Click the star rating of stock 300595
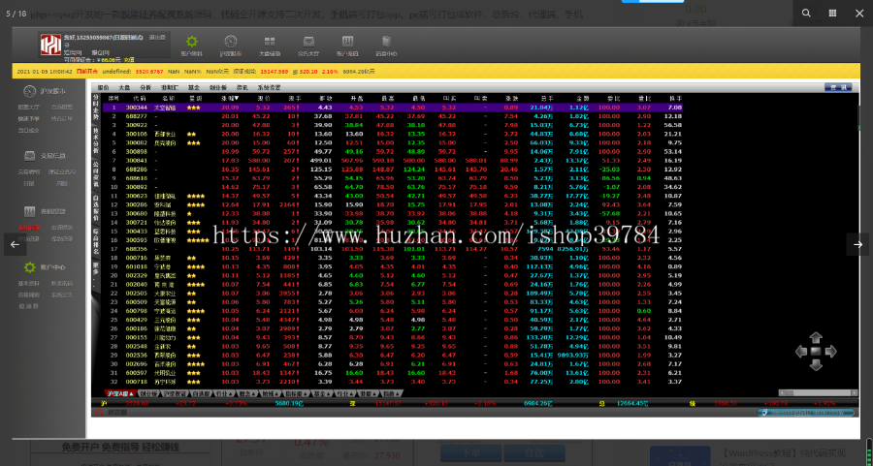Screen dimensions: 873x466 click(198, 239)
